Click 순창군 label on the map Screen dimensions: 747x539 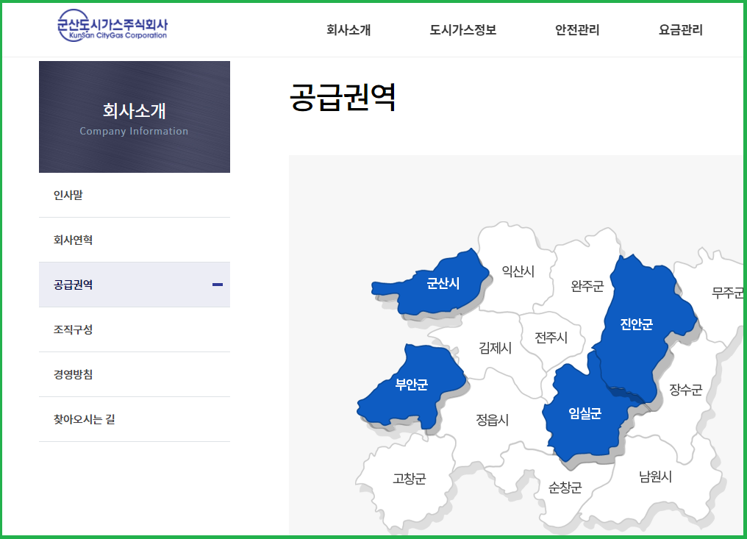[565, 488]
